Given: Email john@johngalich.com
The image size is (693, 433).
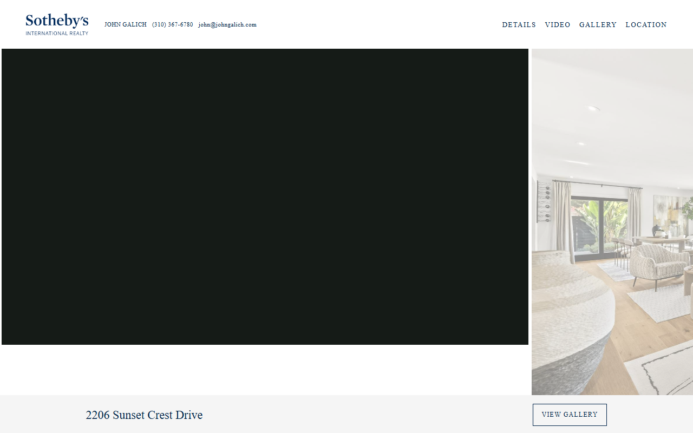Looking at the screenshot, I should click(227, 25).
